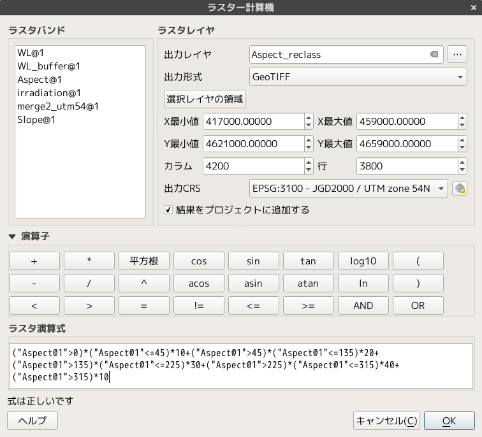Insert the cos function
Screen dimensions: 482x437
coord(198,261)
